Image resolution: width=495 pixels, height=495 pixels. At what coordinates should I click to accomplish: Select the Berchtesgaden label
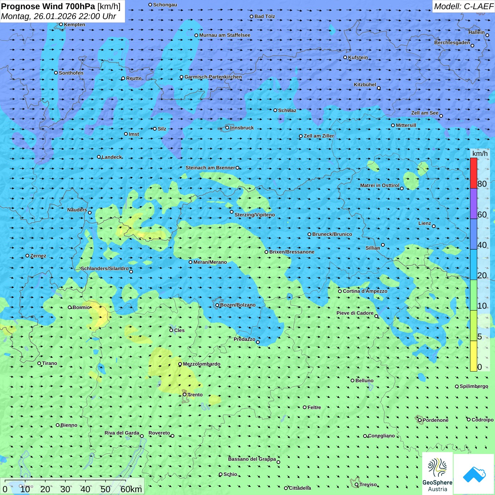(x=452, y=42)
